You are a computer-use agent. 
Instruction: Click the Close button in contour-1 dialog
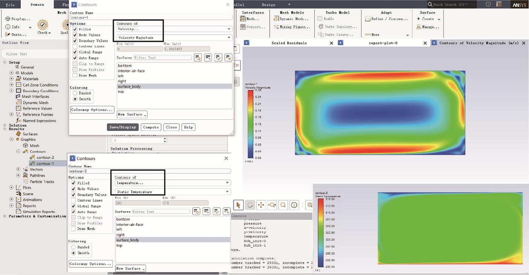(171, 127)
